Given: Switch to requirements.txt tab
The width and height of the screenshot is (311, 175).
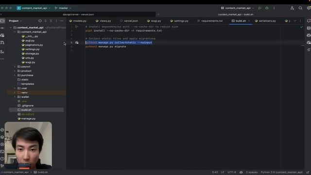Looking at the screenshot, I should point(210,21).
